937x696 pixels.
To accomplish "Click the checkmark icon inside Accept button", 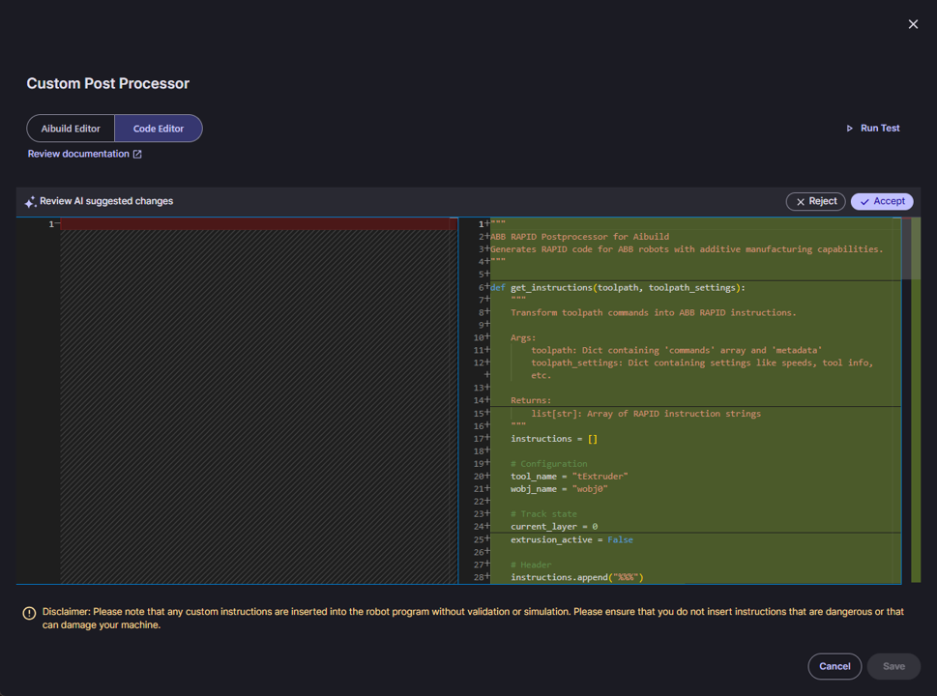I will tap(864, 202).
